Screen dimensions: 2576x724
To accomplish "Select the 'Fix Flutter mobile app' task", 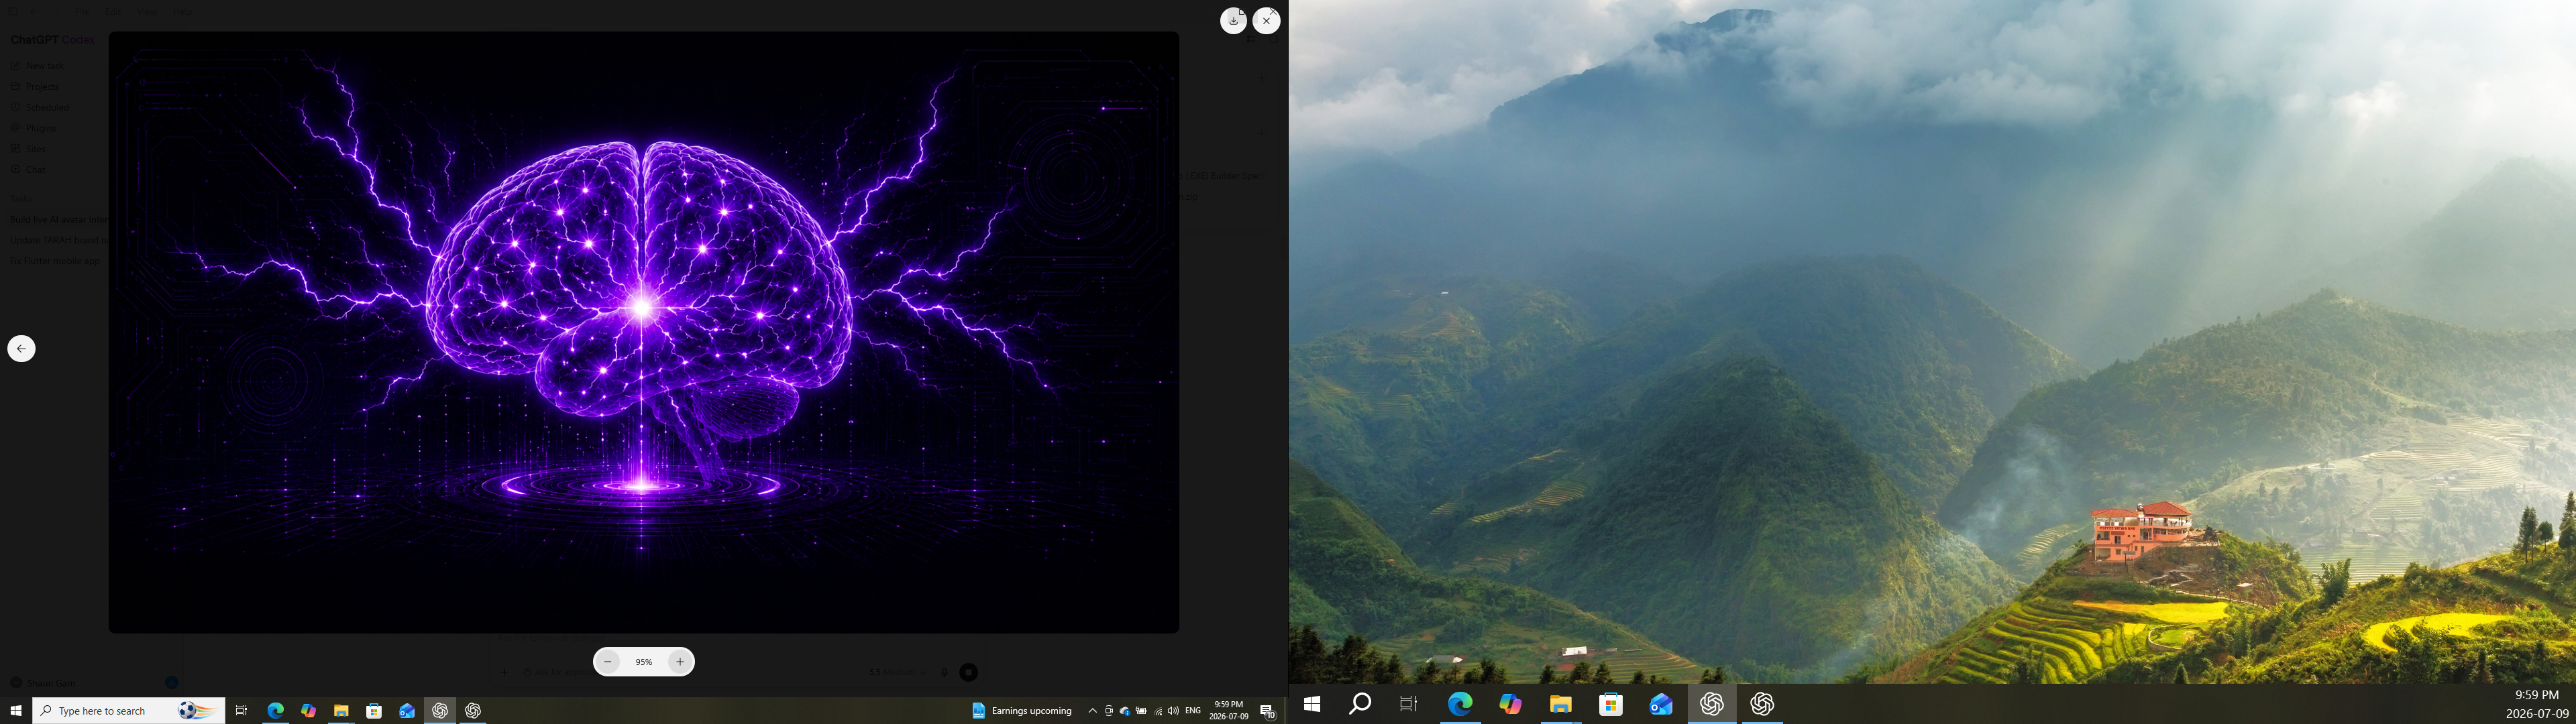I will pos(56,261).
